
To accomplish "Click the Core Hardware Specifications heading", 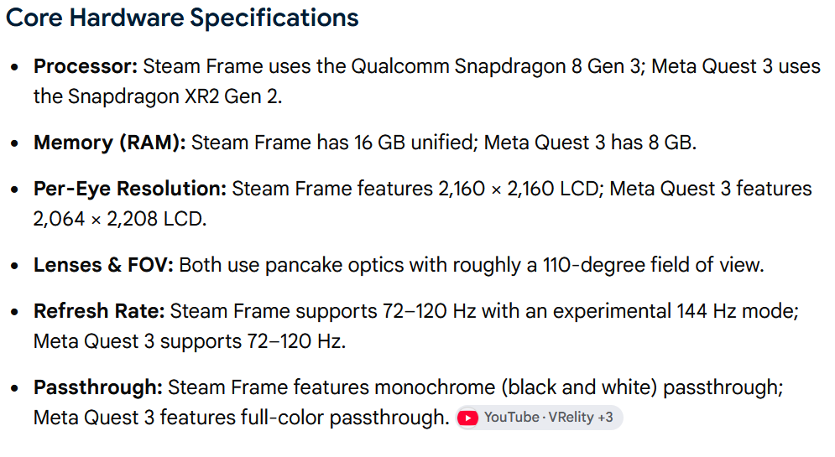I will [x=182, y=18].
